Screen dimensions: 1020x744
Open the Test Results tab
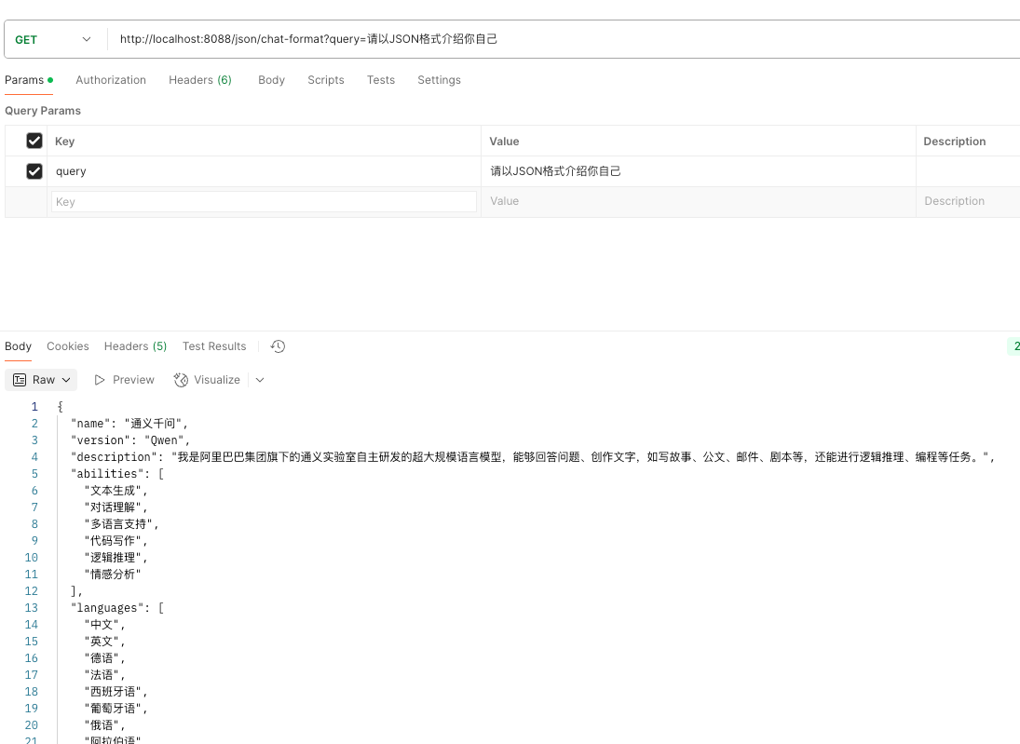tap(214, 346)
